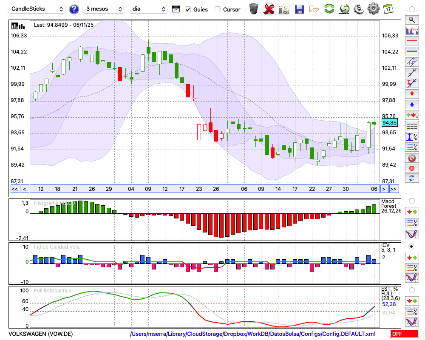Click the Config.DEFAULT.xml file path link
The image size is (425, 340).
click(x=252, y=334)
